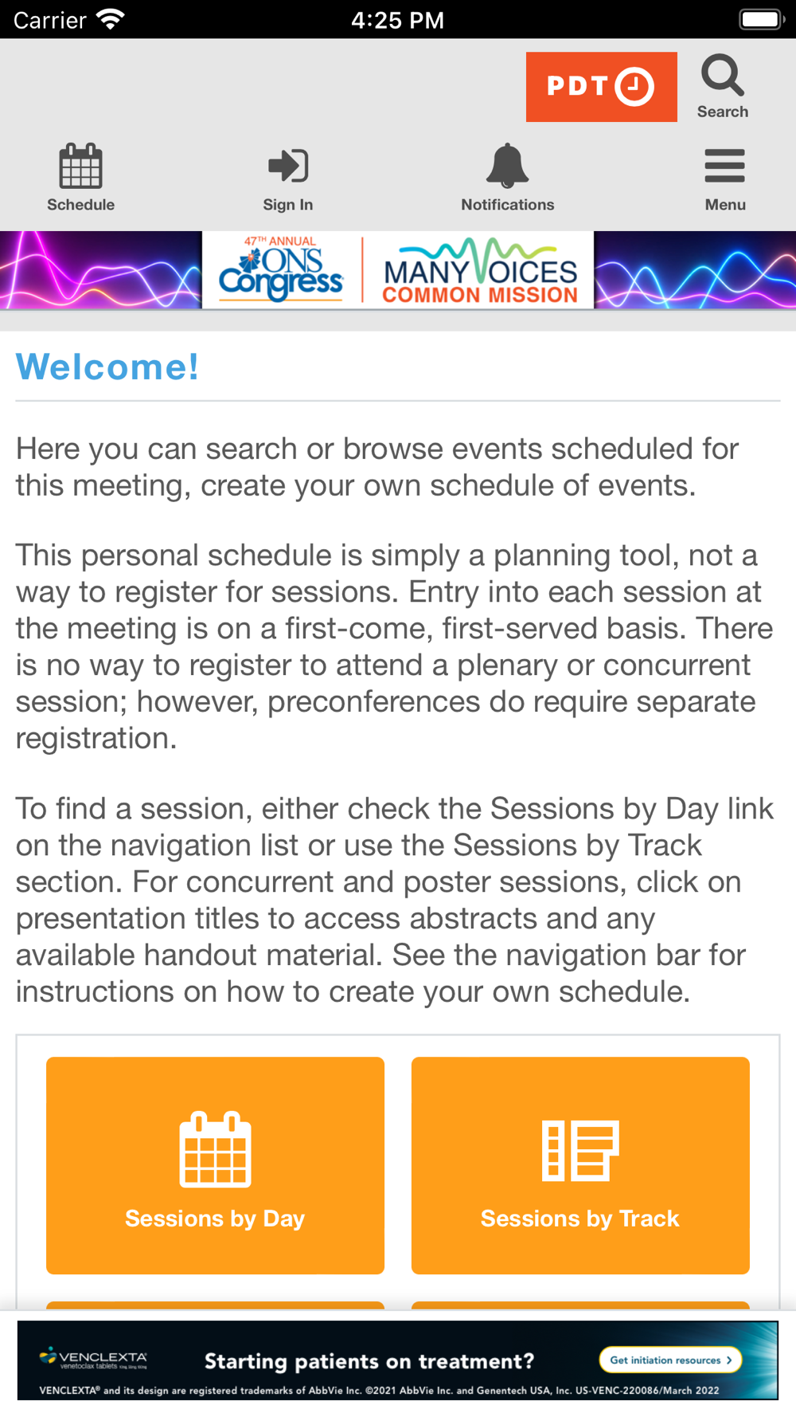Viewport: 796px width, 1417px height.
Task: Open Sessions by Track tile
Action: (x=580, y=1165)
